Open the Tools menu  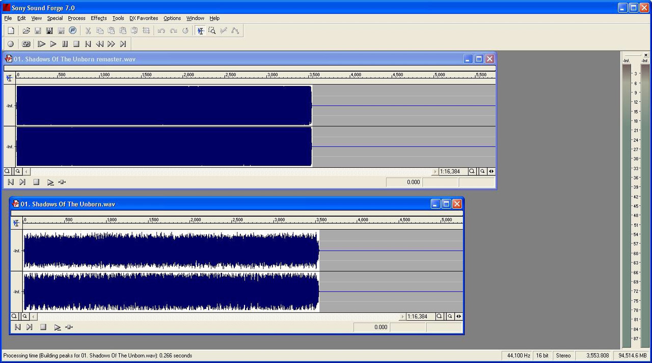(118, 18)
